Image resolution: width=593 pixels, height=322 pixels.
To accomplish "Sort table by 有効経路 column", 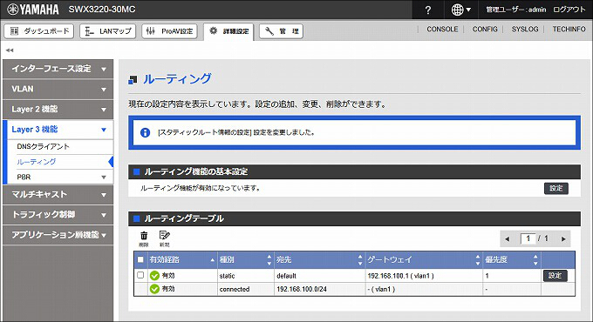I will click(182, 259).
